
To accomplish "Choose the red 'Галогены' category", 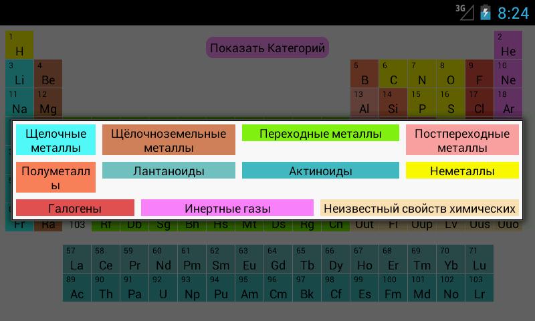I will pos(75,208).
